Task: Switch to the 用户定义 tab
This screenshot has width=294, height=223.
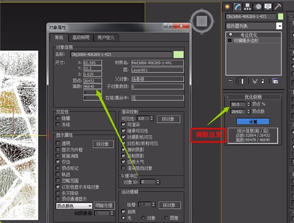Action: click(x=106, y=38)
